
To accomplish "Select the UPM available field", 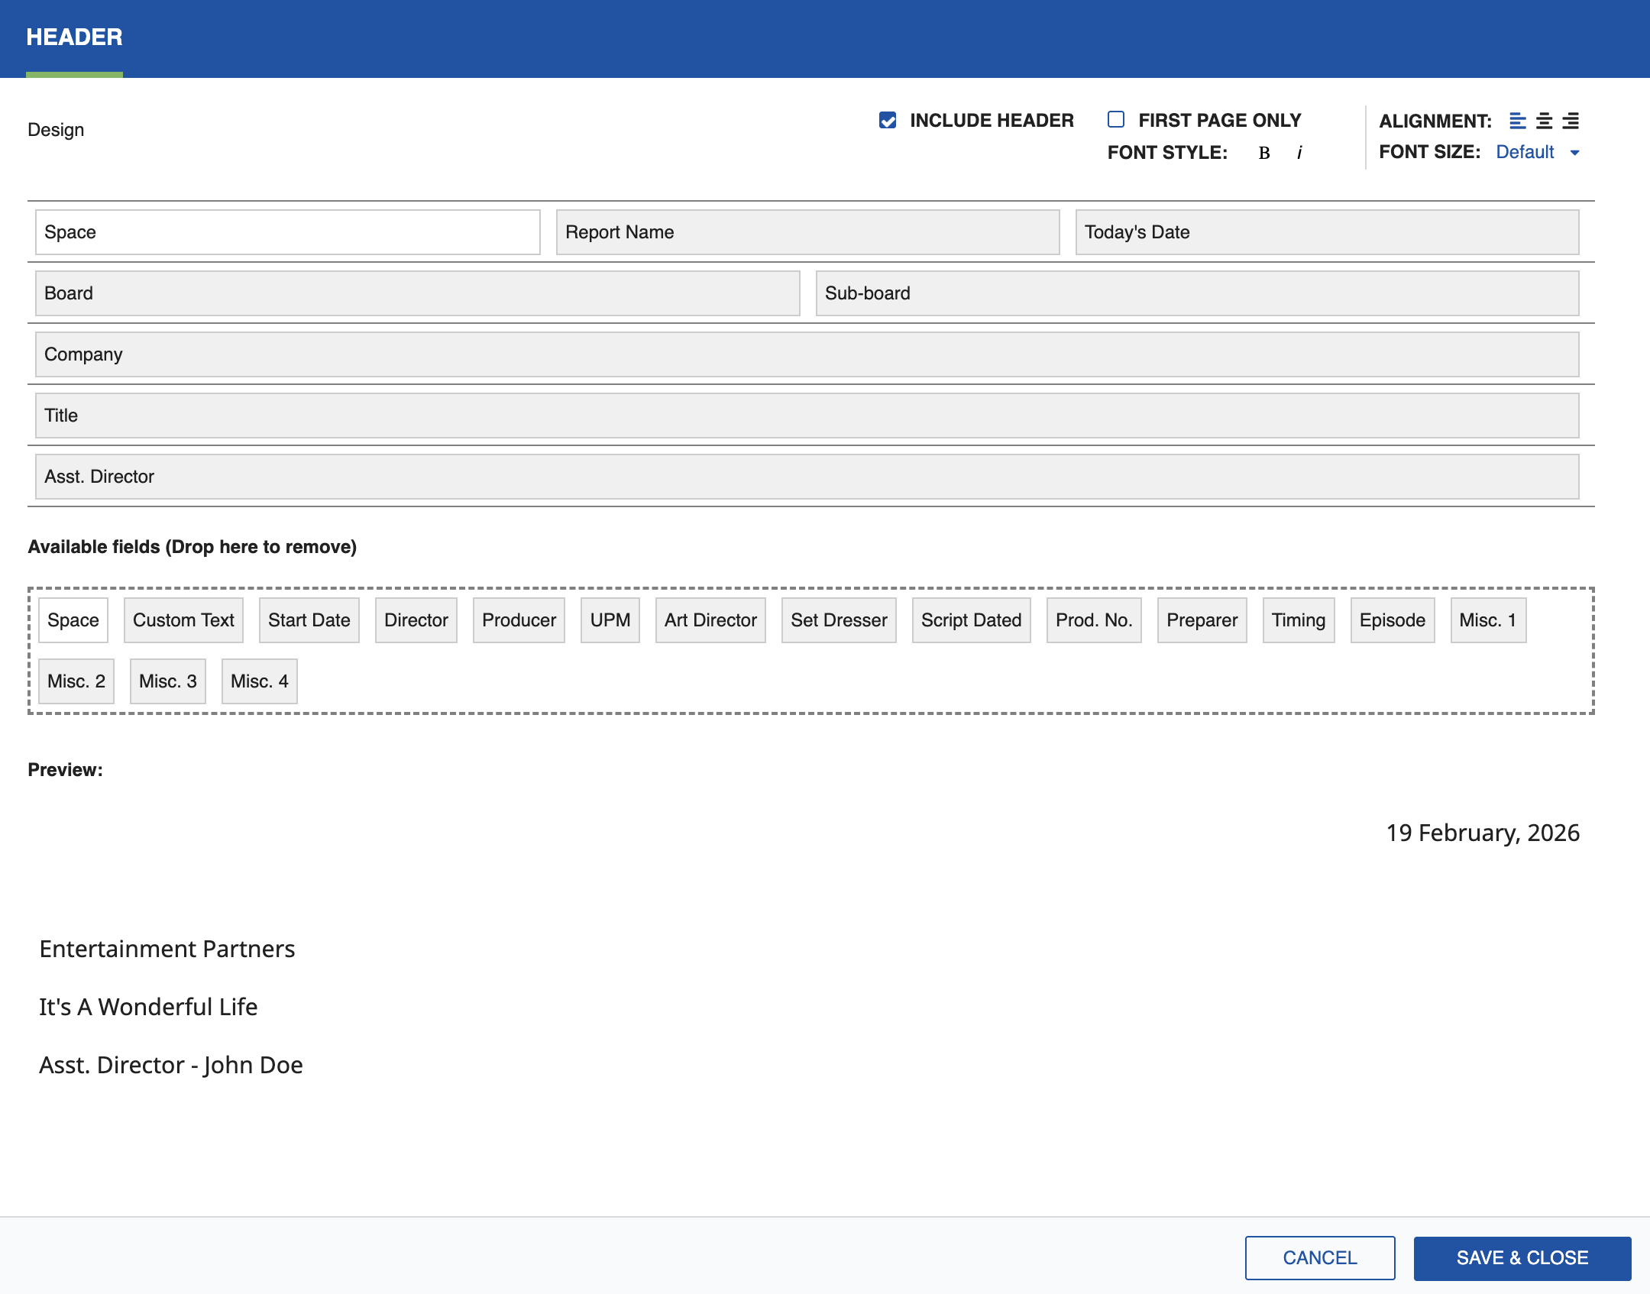I will pyautogui.click(x=610, y=620).
